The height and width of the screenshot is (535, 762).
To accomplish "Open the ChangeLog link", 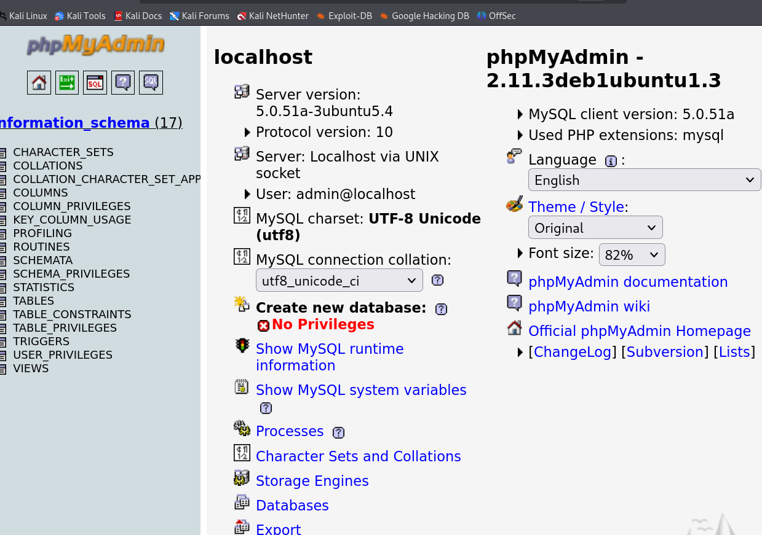I will pyautogui.click(x=573, y=352).
